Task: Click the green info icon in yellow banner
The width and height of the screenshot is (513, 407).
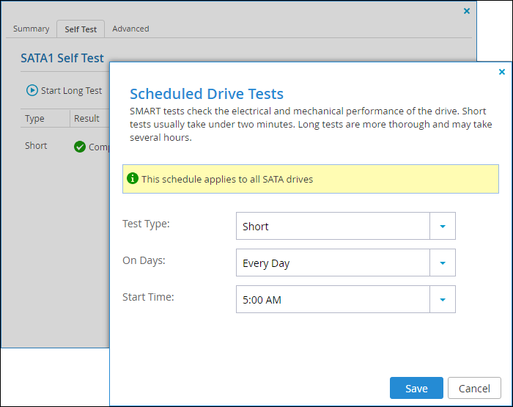Action: coord(133,178)
